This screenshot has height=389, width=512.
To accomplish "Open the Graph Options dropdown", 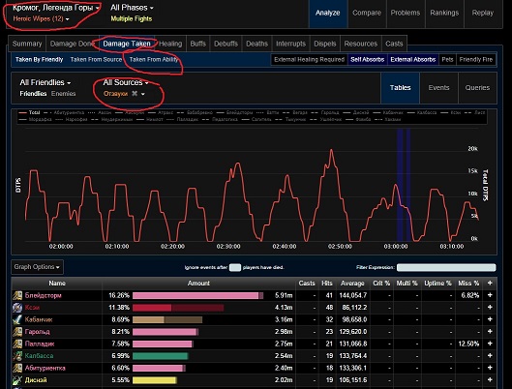I will (37, 267).
